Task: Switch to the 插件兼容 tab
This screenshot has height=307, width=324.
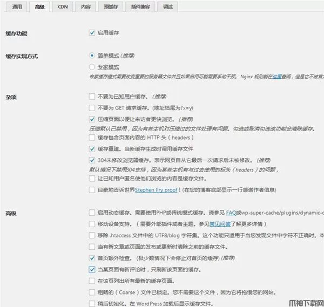Action: [x=141, y=7]
